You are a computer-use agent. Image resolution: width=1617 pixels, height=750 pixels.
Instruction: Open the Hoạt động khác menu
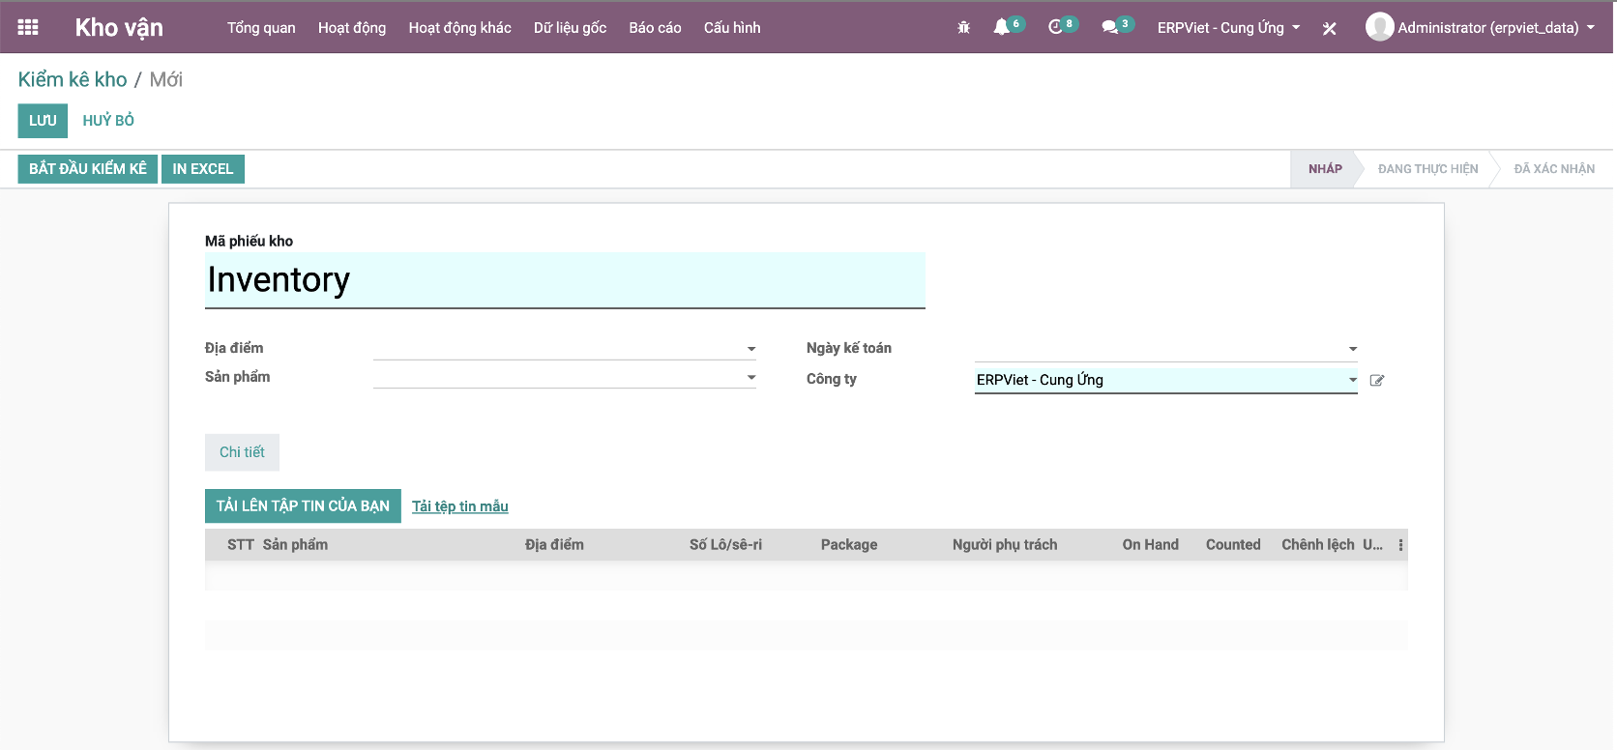click(459, 27)
